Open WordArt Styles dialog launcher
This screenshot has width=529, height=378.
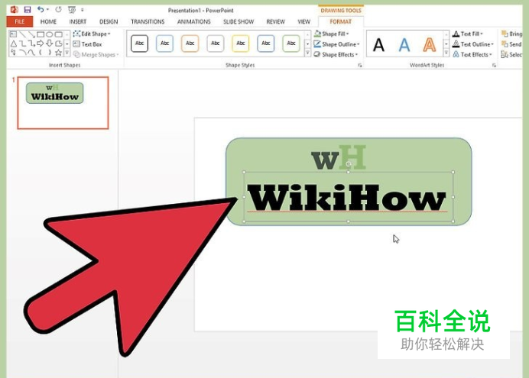click(x=494, y=66)
